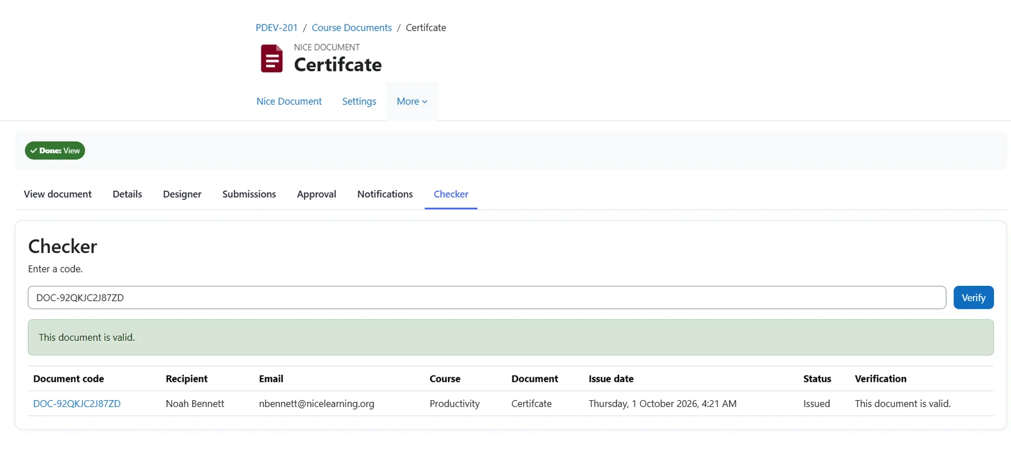Select the Checker tab
This screenshot has height=455, width=1011.
pos(451,194)
